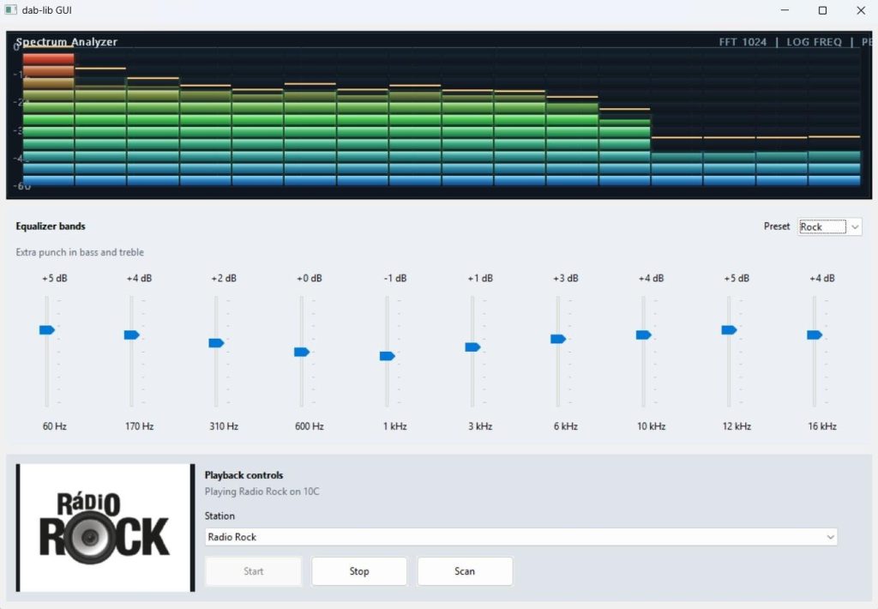This screenshot has width=878, height=609.
Task: Expand the Station combo box Radio Rock
Action: pos(520,537)
